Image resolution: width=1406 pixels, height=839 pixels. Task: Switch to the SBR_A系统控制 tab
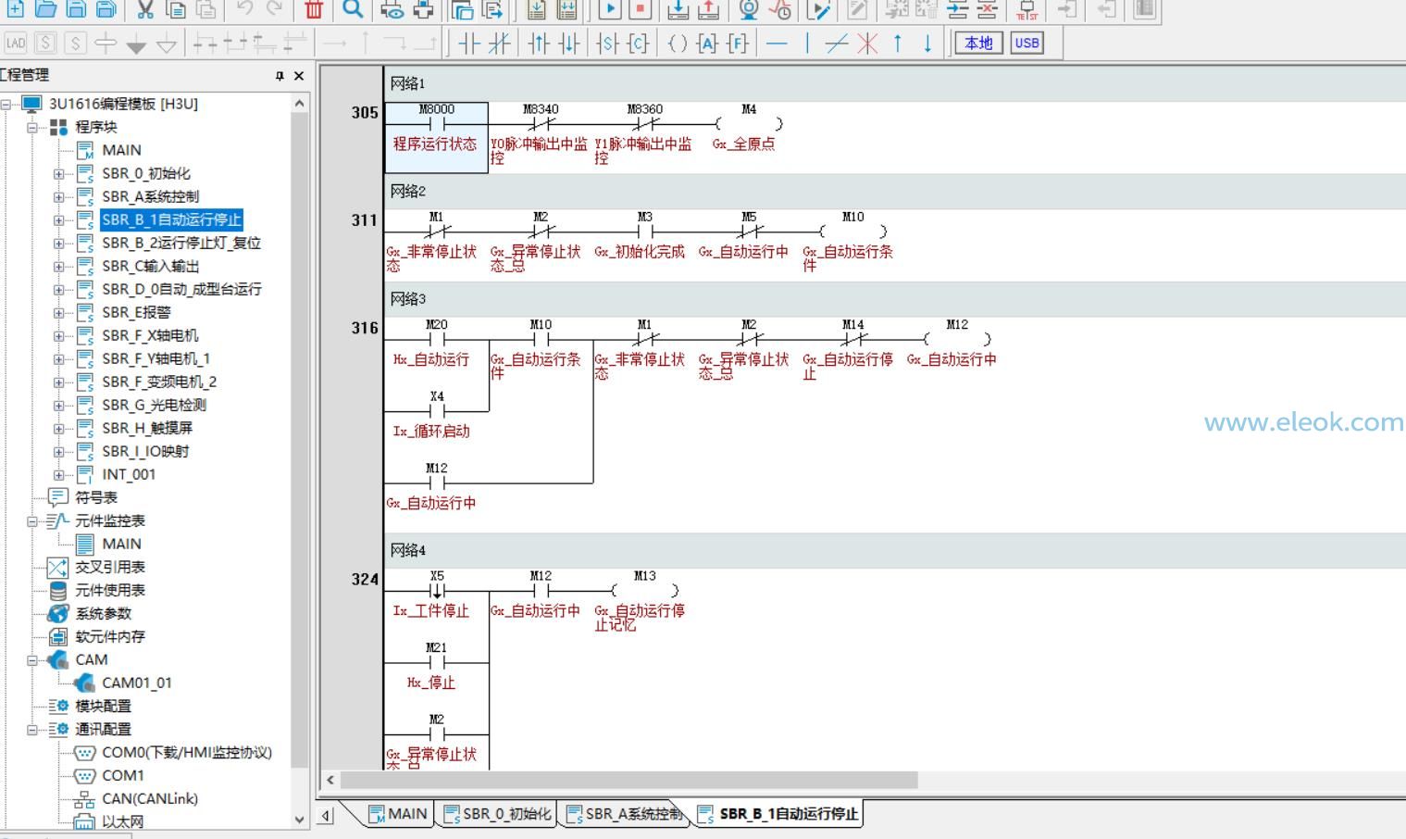click(625, 814)
